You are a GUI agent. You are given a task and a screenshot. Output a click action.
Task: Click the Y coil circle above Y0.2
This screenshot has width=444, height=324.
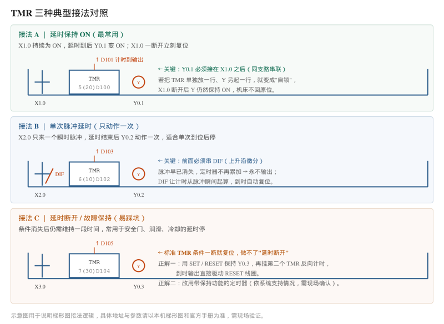(x=138, y=174)
